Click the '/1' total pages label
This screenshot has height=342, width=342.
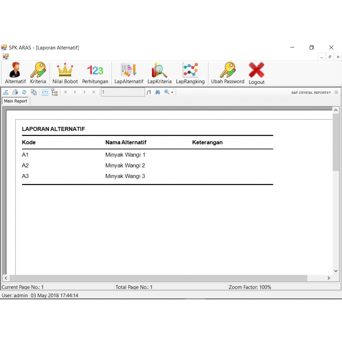(149, 92)
